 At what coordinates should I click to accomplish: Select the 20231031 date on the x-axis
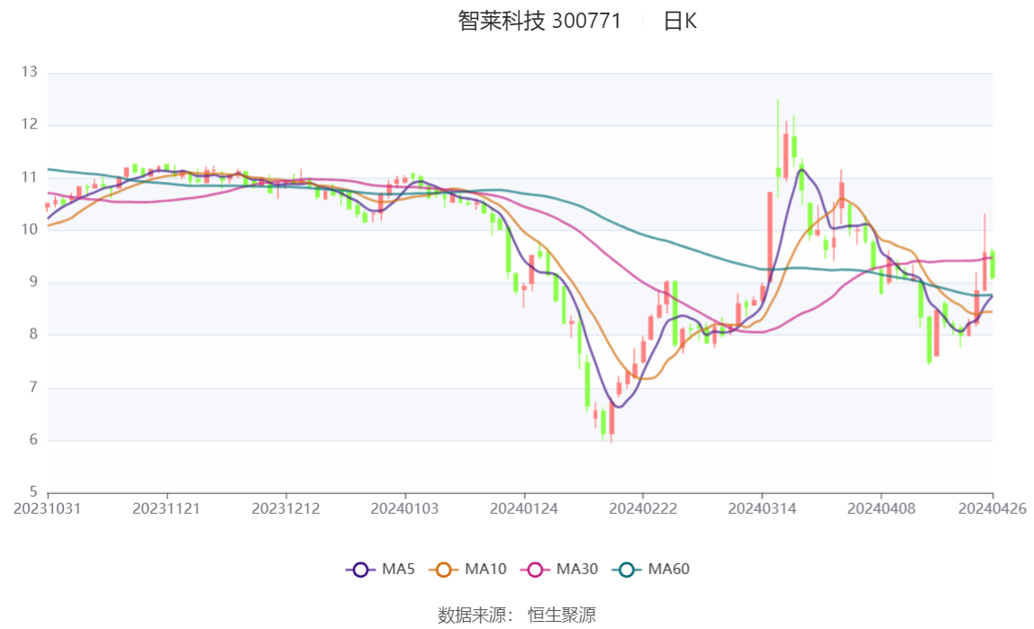click(48, 508)
